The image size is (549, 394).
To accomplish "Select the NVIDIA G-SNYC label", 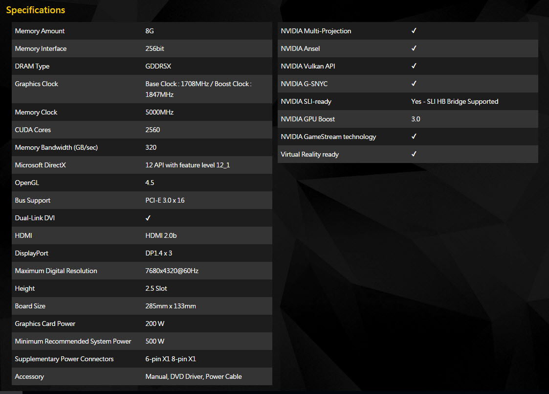I will pyautogui.click(x=304, y=84).
